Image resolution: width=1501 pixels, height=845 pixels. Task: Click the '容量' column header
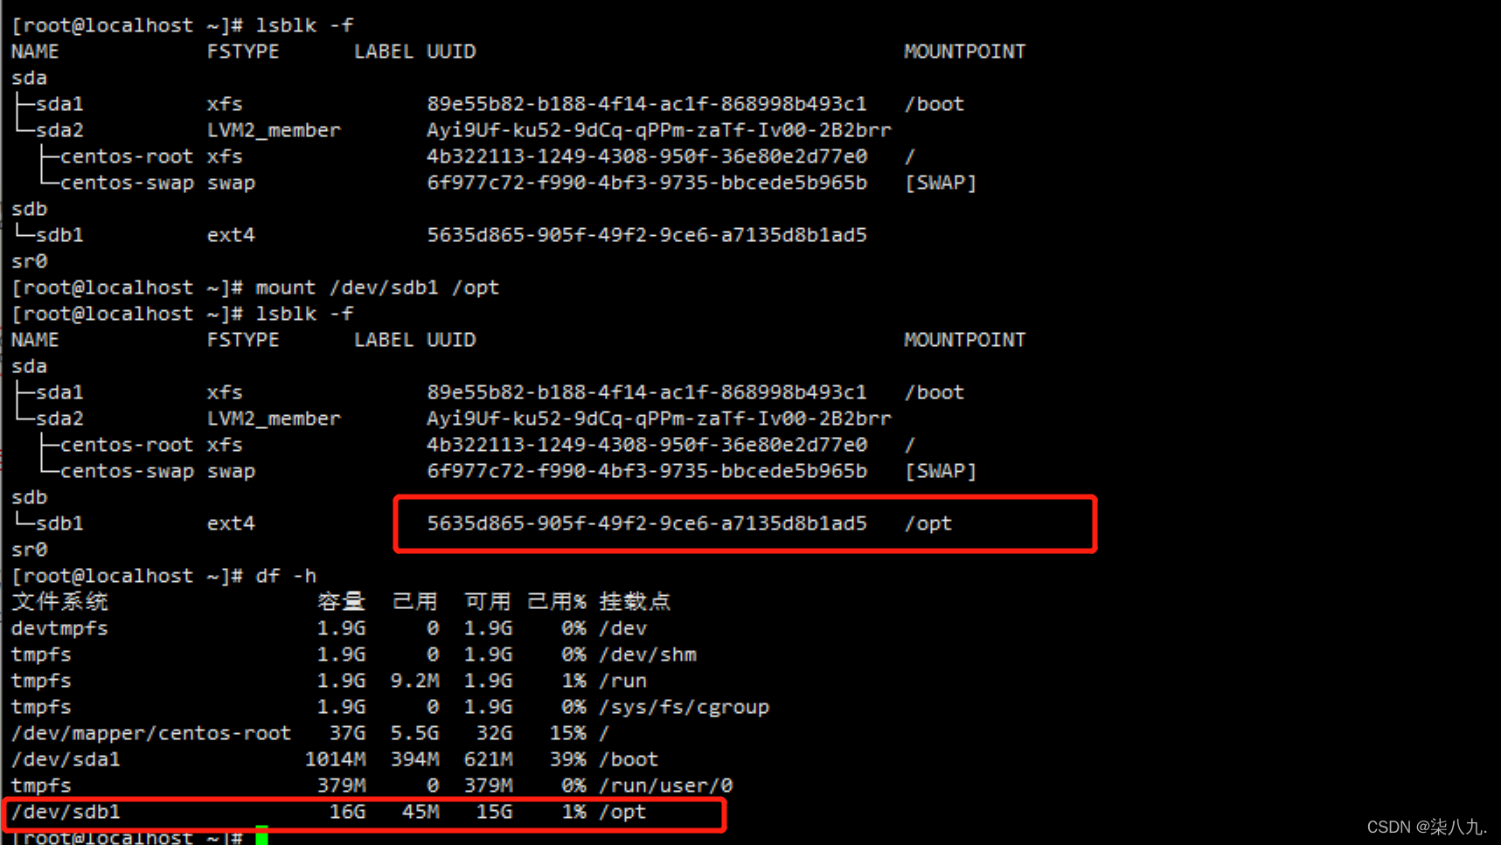[x=341, y=602]
